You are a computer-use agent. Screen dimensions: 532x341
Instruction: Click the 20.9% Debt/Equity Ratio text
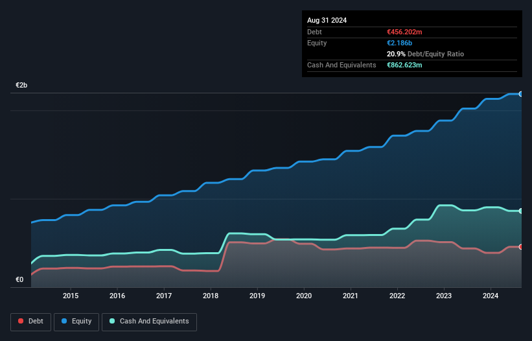click(x=425, y=54)
